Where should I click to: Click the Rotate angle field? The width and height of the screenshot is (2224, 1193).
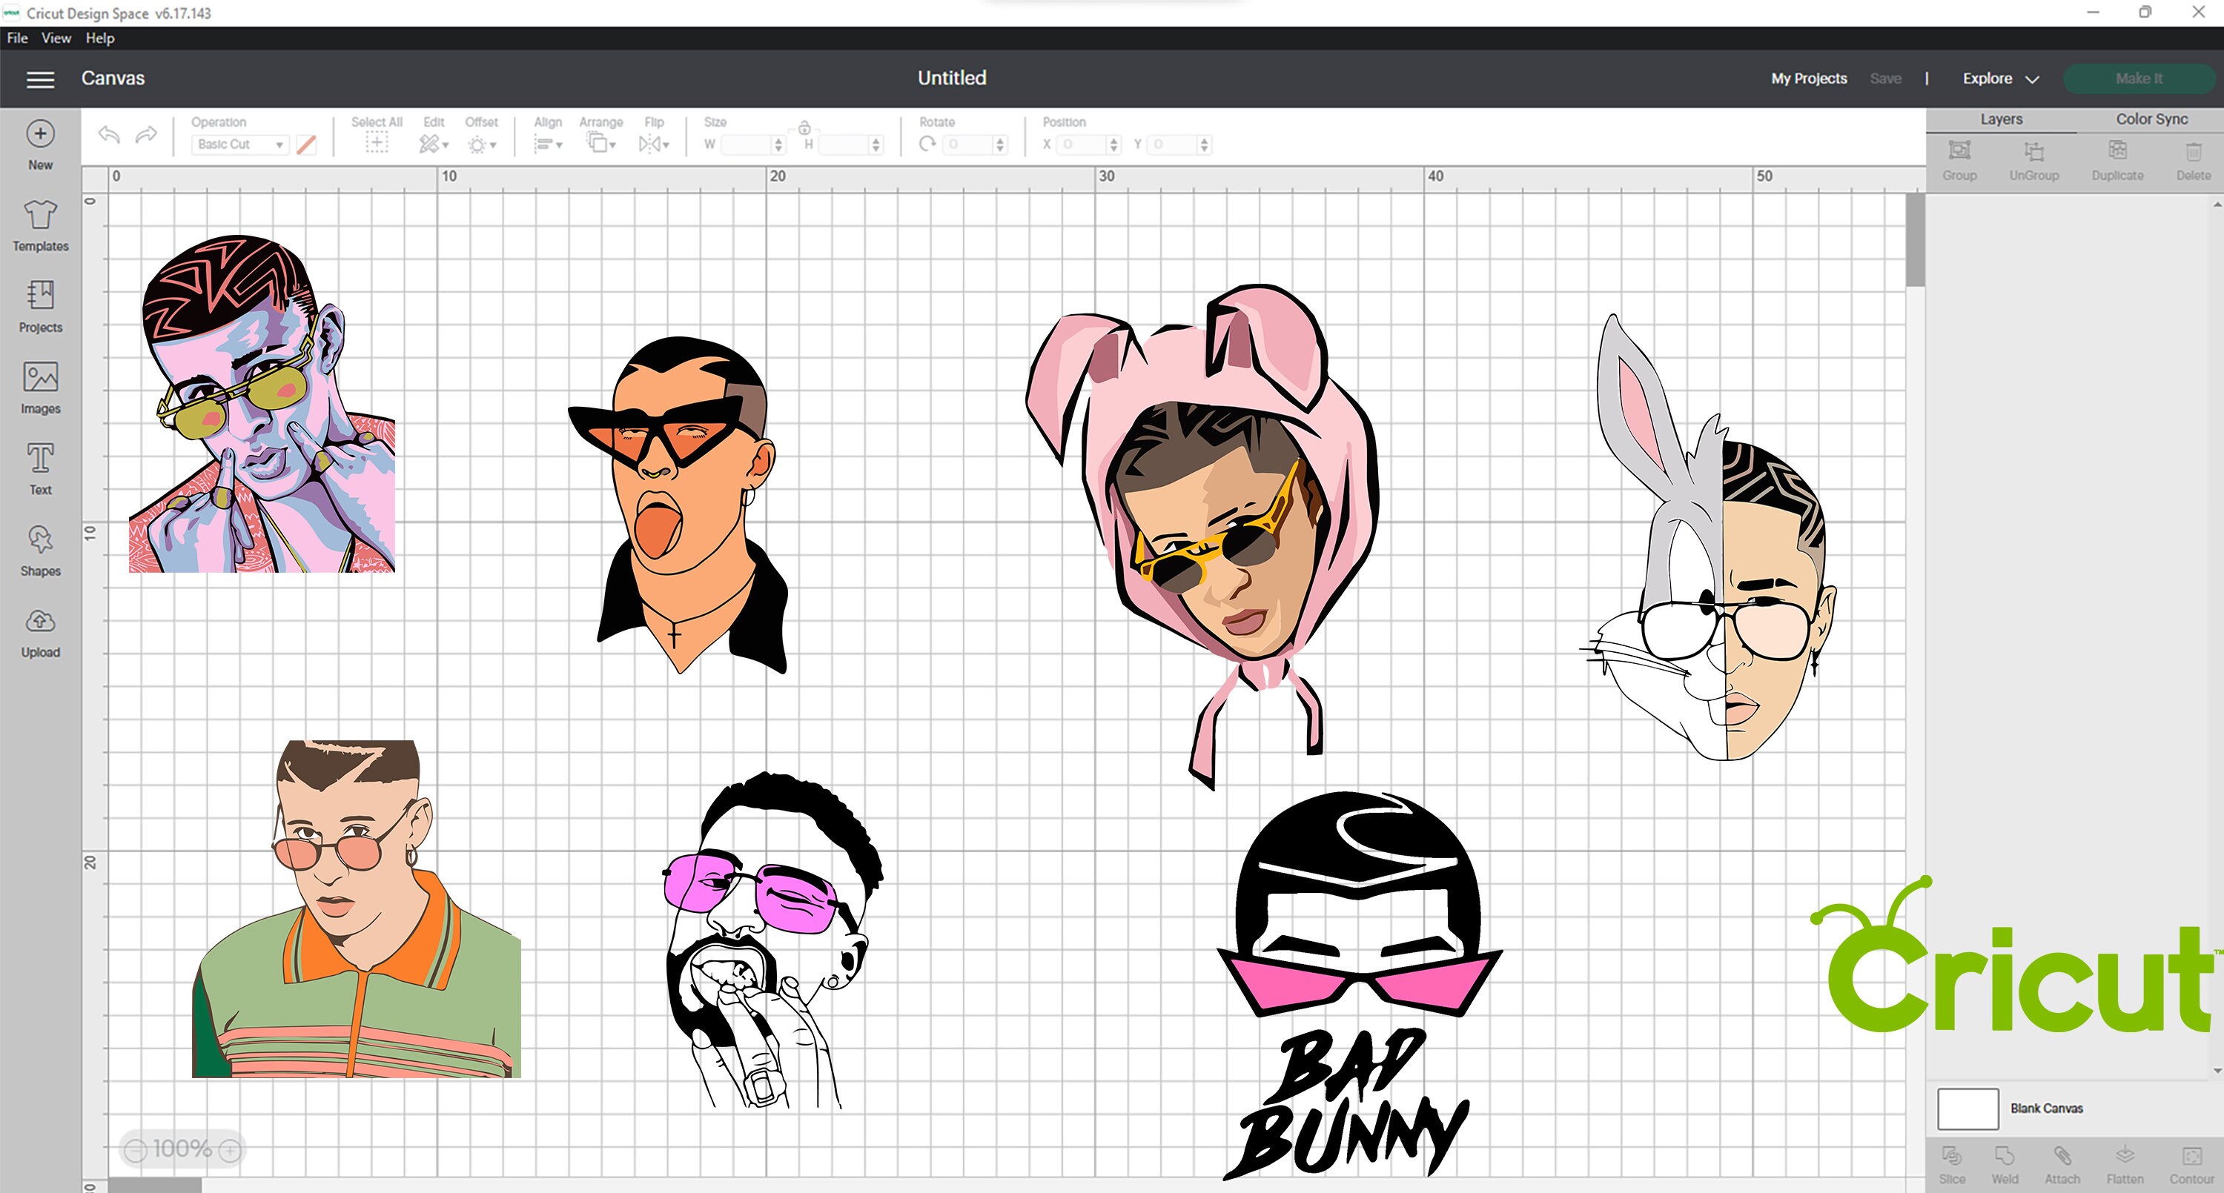968,144
